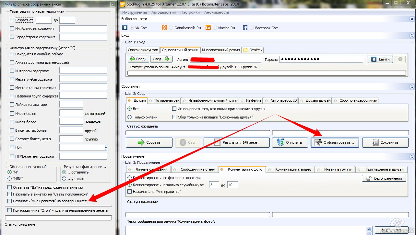The height and width of the screenshot is (235, 416).
Task: Tick При нажатии на Стоп checkbox
Action: pyautogui.click(x=10, y=210)
